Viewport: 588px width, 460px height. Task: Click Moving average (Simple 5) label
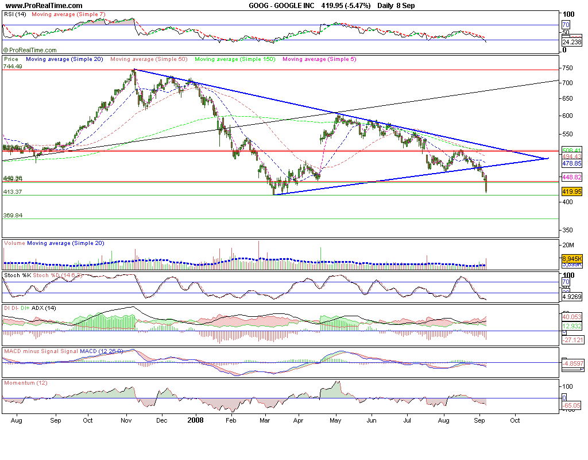click(x=319, y=59)
